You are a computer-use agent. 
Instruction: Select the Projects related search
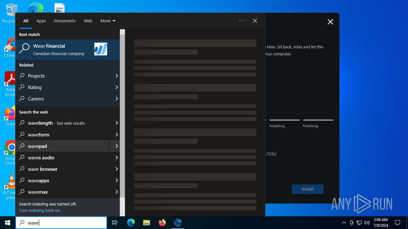point(64,76)
